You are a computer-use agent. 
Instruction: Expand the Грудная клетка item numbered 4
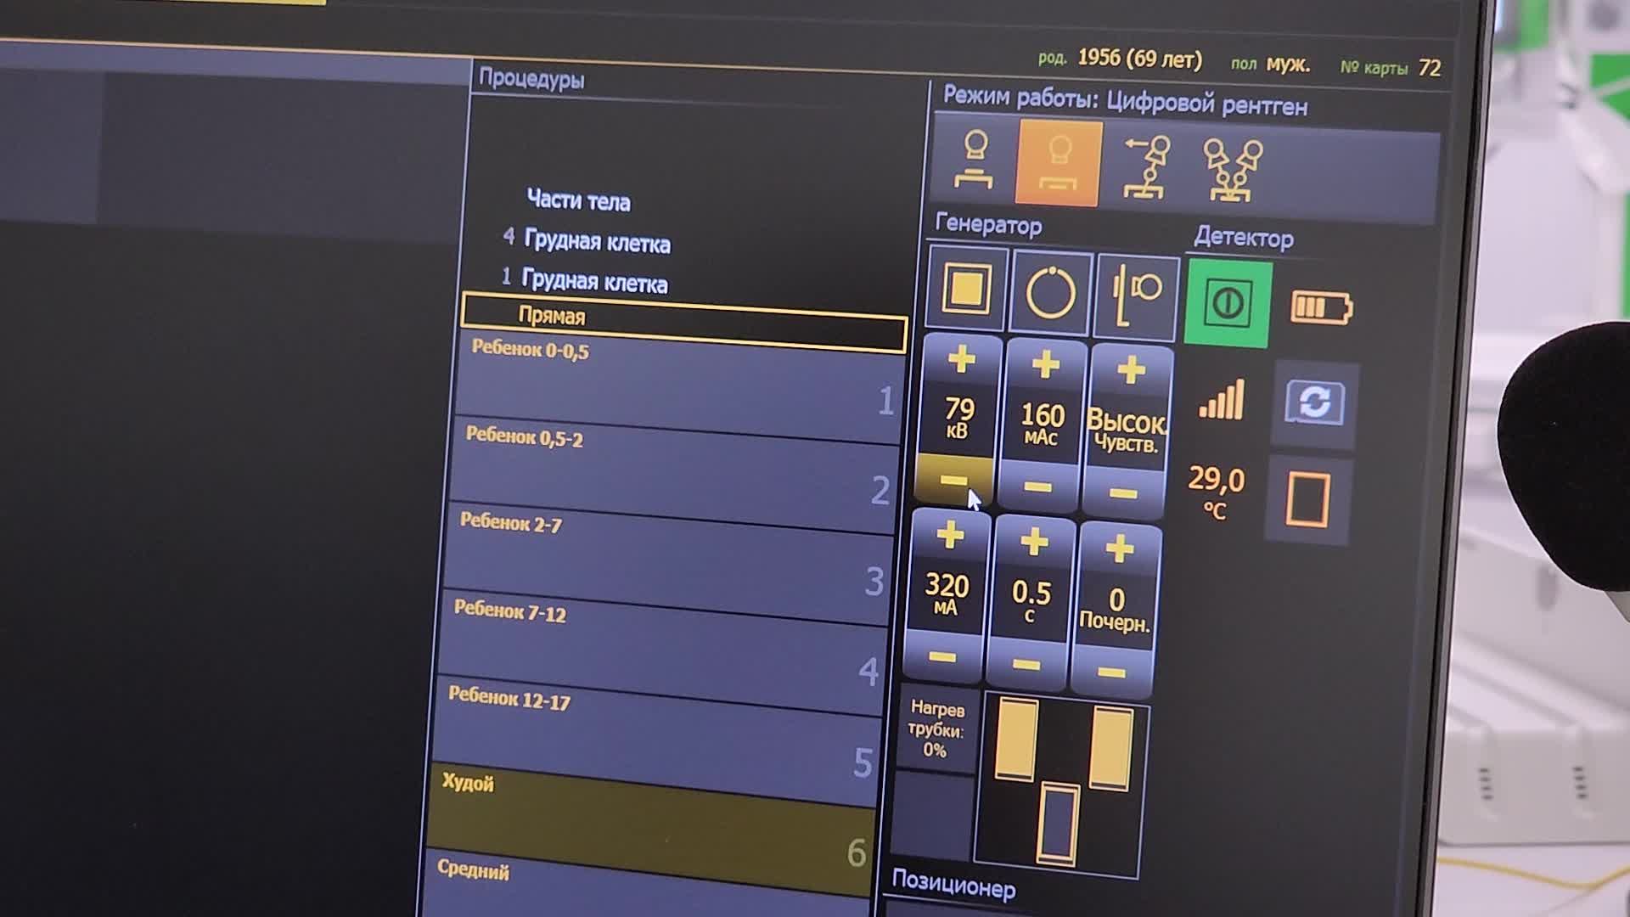tap(596, 242)
